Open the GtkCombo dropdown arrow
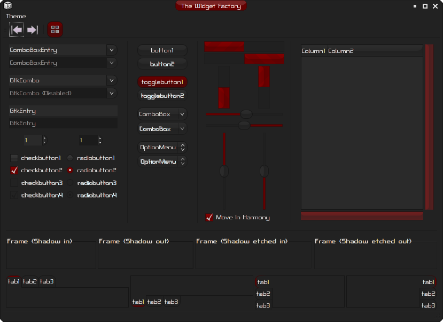This screenshot has height=322, width=443. 112,81
